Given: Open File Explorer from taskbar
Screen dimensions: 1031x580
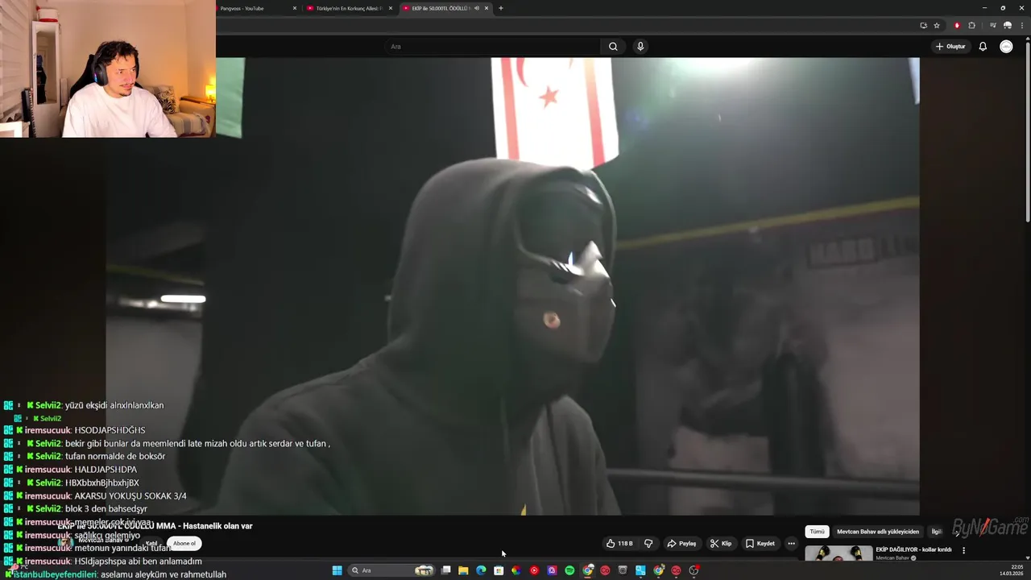Looking at the screenshot, I should coord(463,570).
